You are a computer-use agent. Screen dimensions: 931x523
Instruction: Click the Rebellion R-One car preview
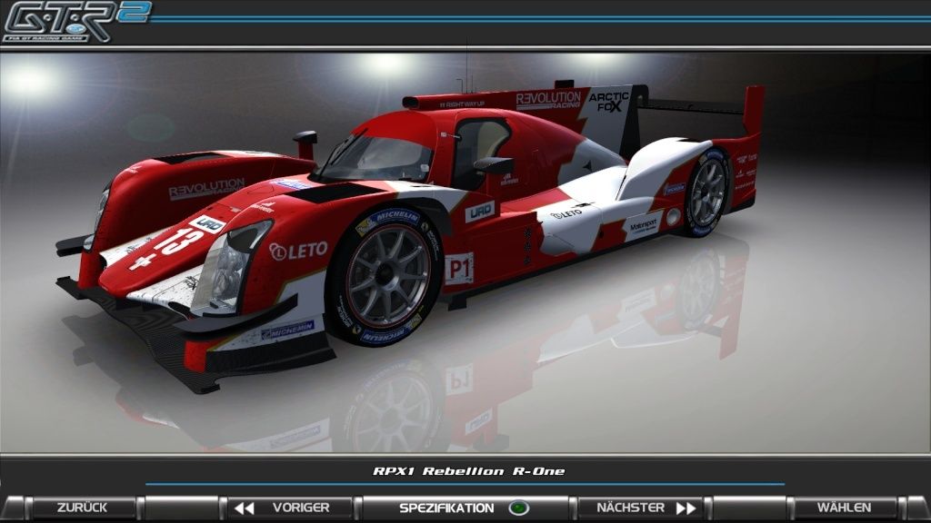pos(410,237)
